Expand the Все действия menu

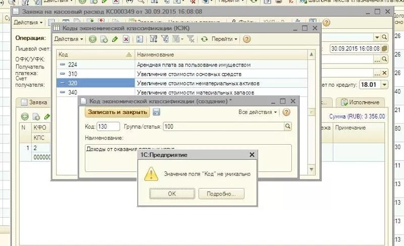click(258, 112)
